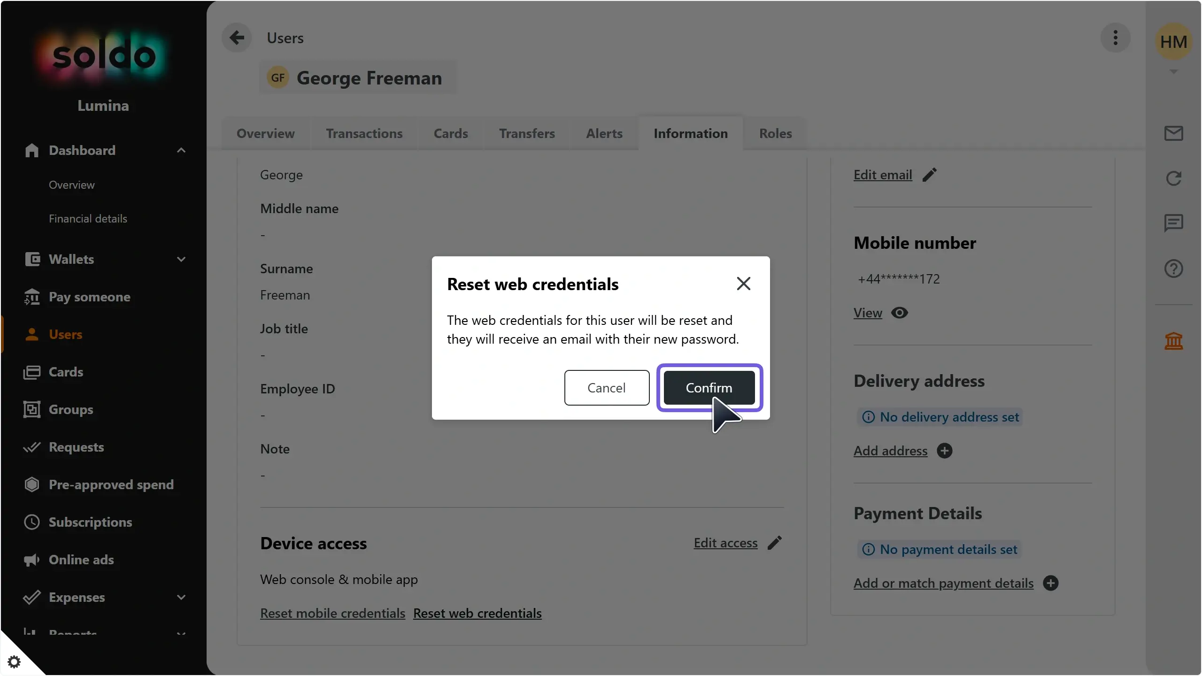
Task: Confirm the web credentials reset
Action: (709, 388)
